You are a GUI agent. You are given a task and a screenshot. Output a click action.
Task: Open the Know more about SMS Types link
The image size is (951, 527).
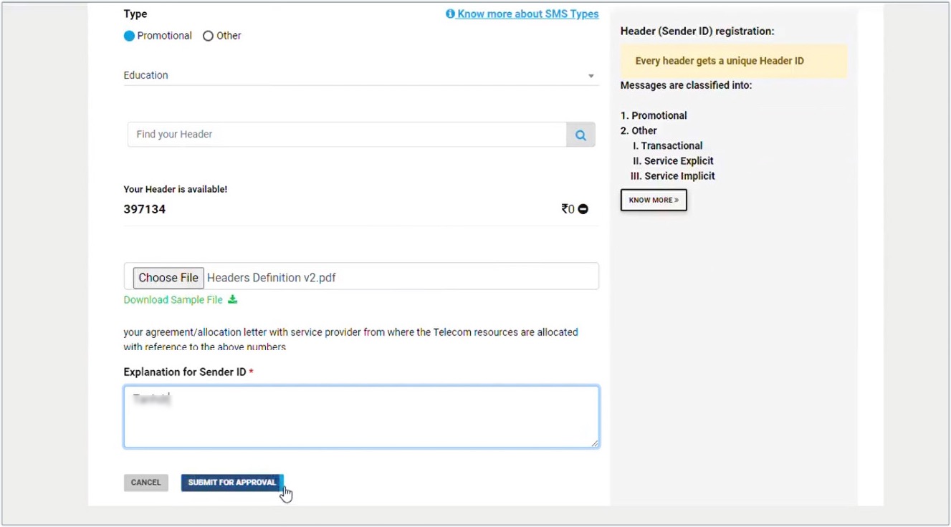(527, 14)
